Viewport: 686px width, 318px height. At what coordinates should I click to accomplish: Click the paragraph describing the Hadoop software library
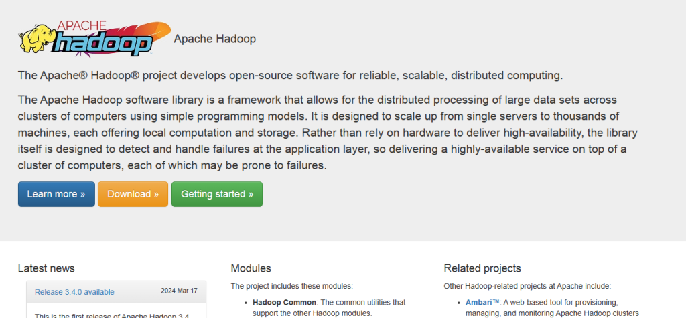pos(322,132)
